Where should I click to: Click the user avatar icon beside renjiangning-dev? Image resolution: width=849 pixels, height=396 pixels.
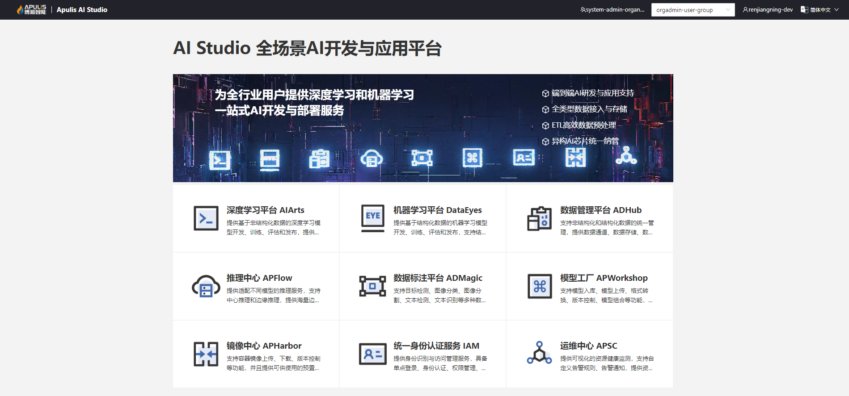pyautogui.click(x=745, y=9)
